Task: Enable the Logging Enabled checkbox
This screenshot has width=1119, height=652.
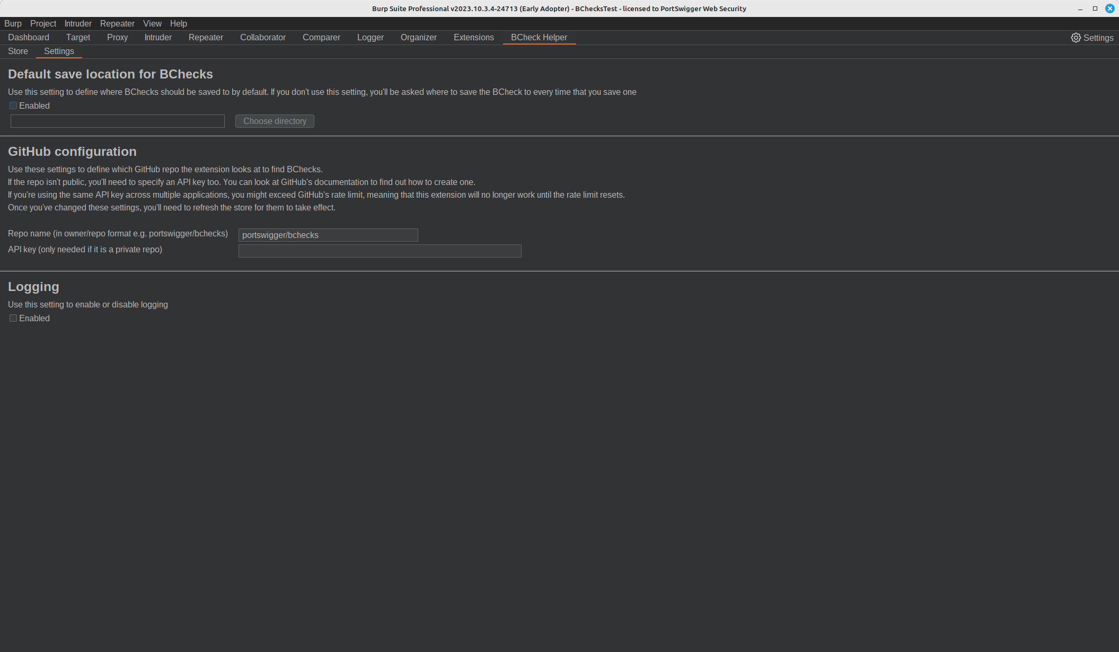Action: pos(13,318)
